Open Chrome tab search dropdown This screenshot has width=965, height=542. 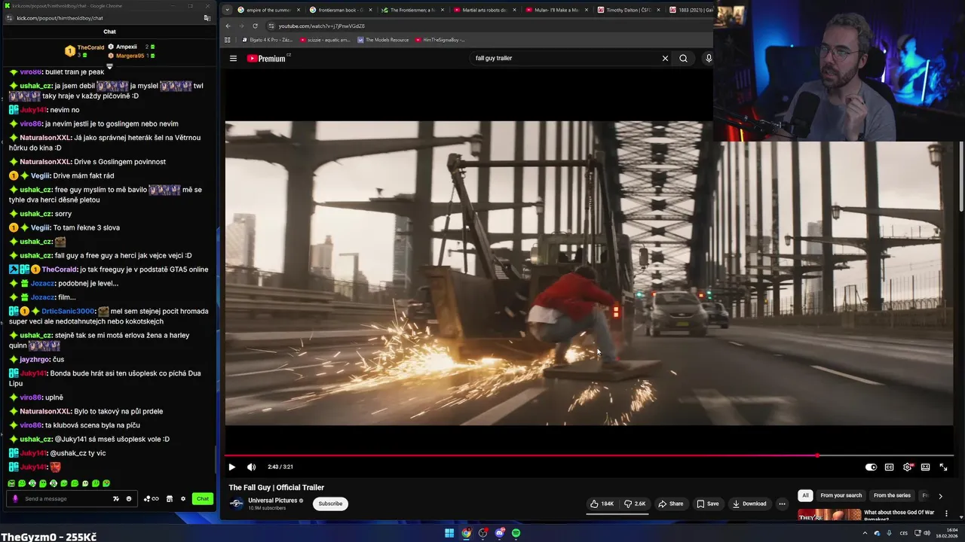pyautogui.click(x=227, y=10)
